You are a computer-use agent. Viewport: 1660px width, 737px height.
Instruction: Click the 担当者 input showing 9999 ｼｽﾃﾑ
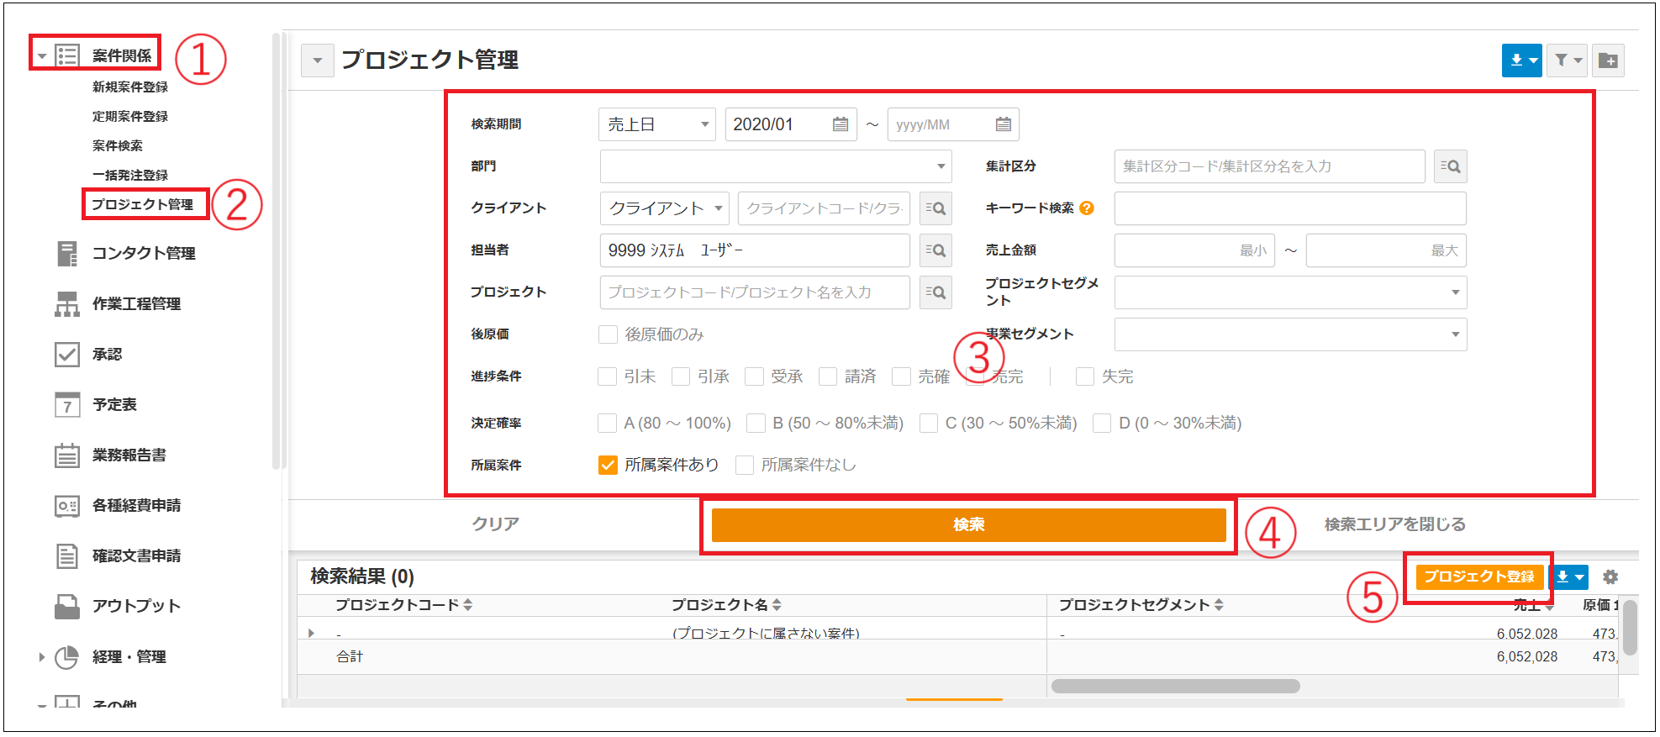pos(755,250)
